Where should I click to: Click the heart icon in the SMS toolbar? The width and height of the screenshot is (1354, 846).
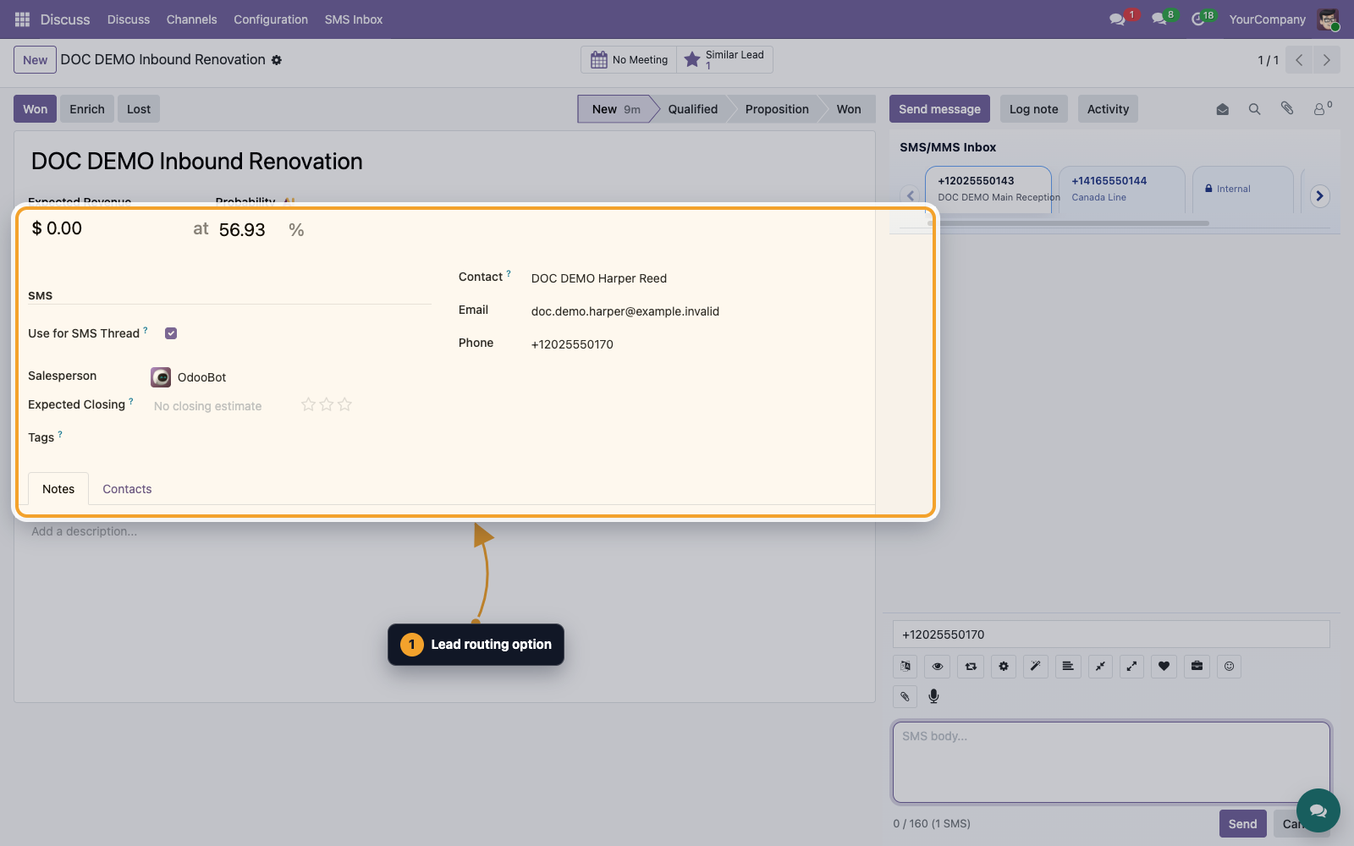pyautogui.click(x=1164, y=667)
